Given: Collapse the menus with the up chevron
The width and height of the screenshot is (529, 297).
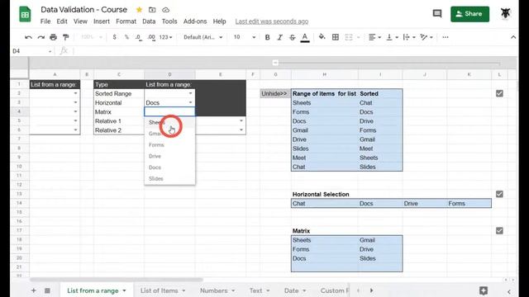Looking at the screenshot, I should click(513, 37).
